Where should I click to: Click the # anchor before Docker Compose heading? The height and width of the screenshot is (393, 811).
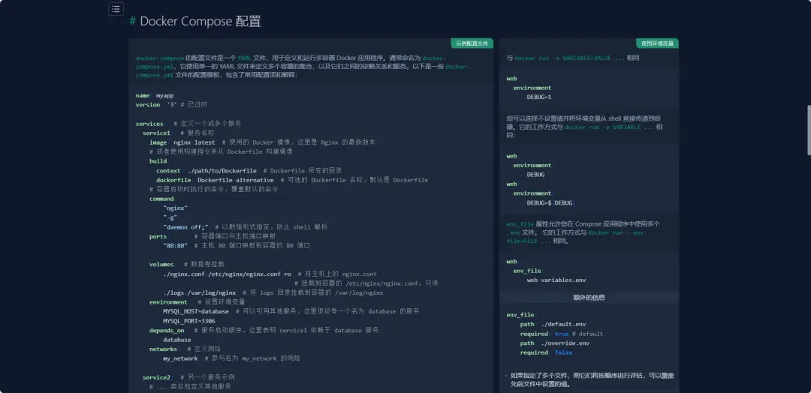[132, 21]
